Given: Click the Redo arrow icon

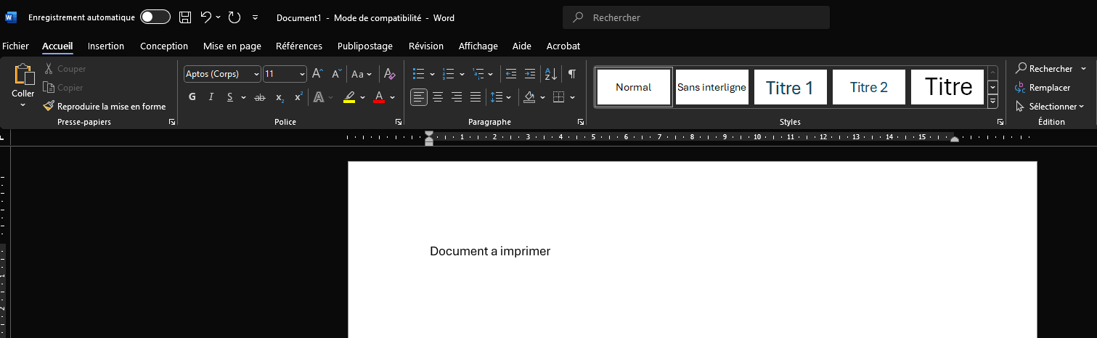Looking at the screenshot, I should point(234,17).
